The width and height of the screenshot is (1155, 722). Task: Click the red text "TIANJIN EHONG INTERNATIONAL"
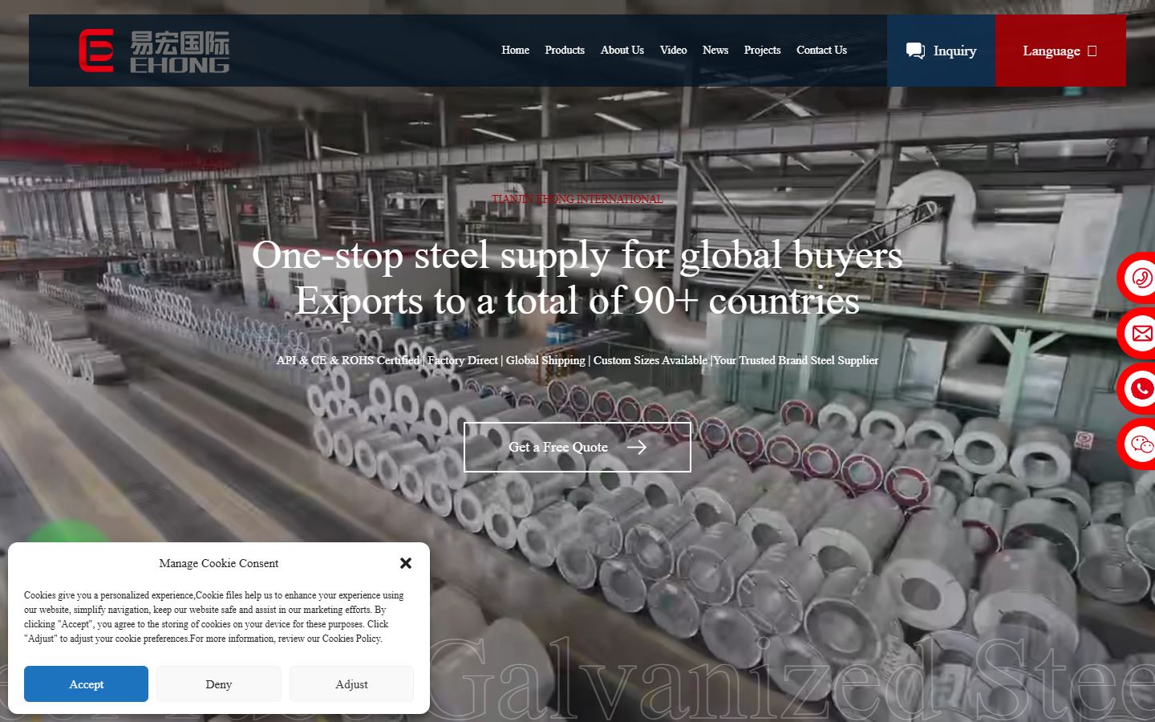pos(577,199)
